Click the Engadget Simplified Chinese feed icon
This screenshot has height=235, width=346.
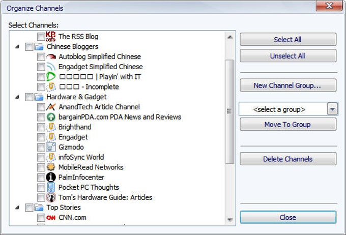51,67
